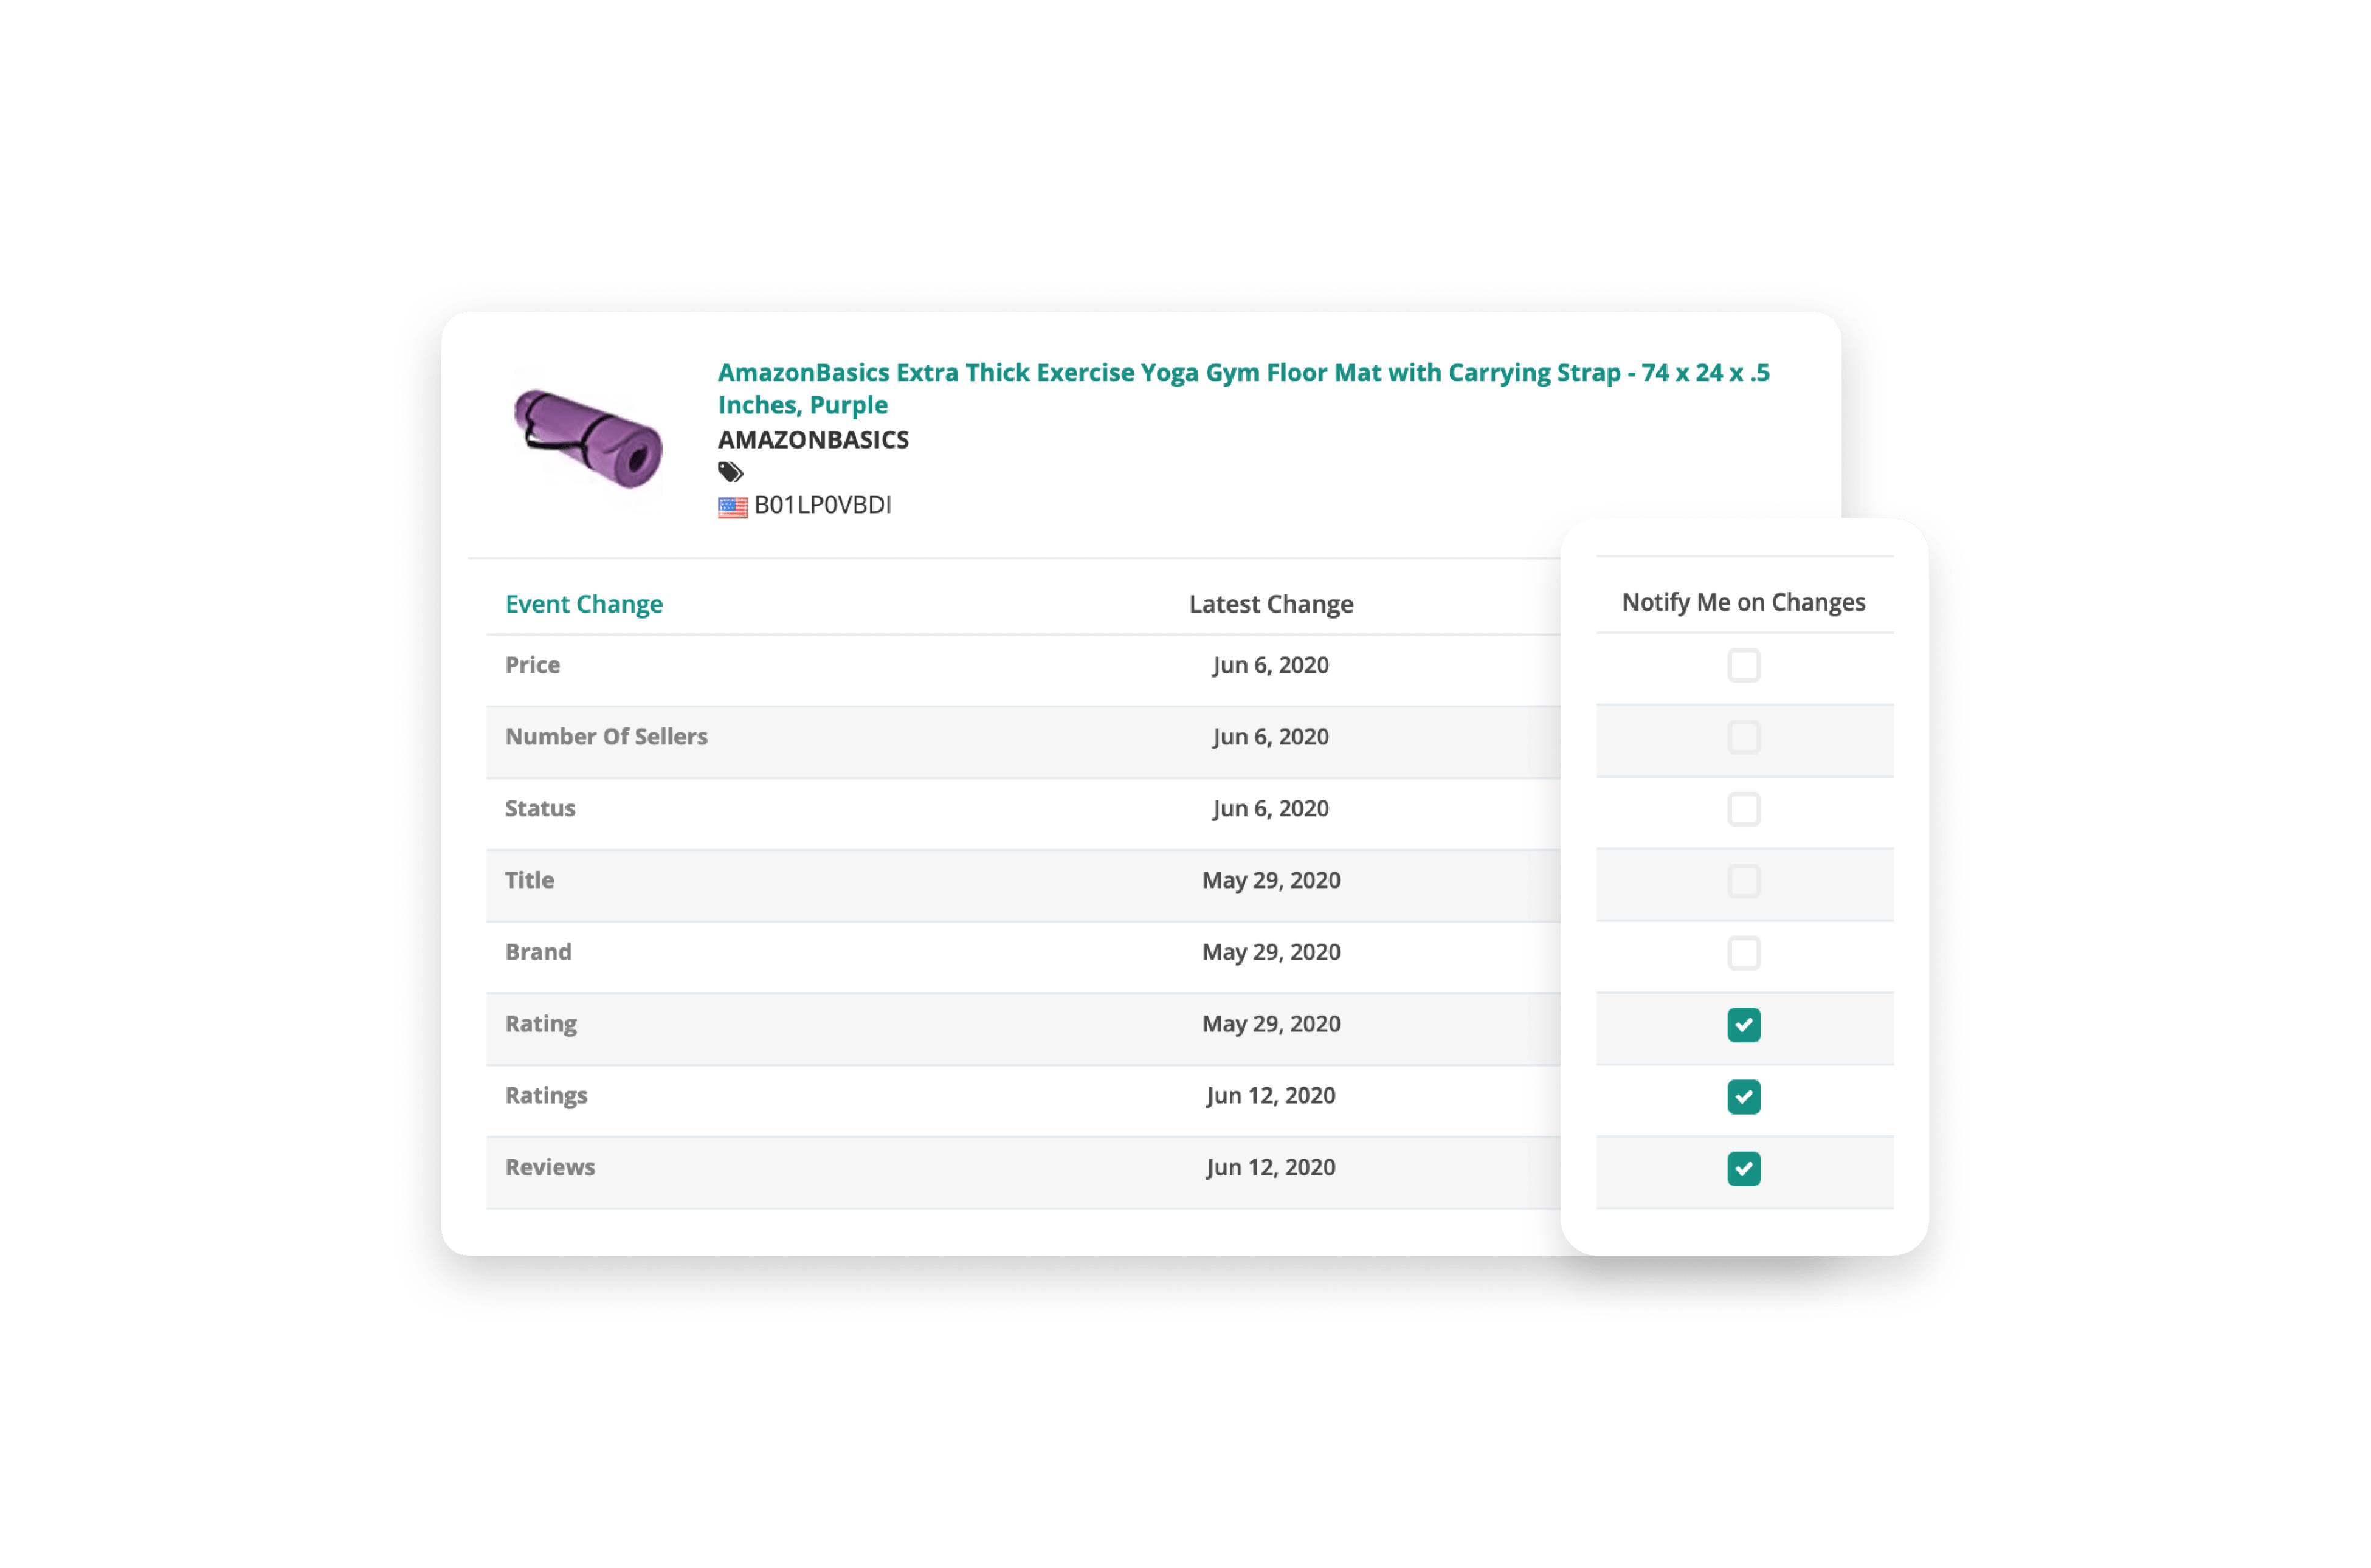Click the tag icon under AMAZONBASICS
The width and height of the screenshot is (2371, 1568).
coord(730,472)
